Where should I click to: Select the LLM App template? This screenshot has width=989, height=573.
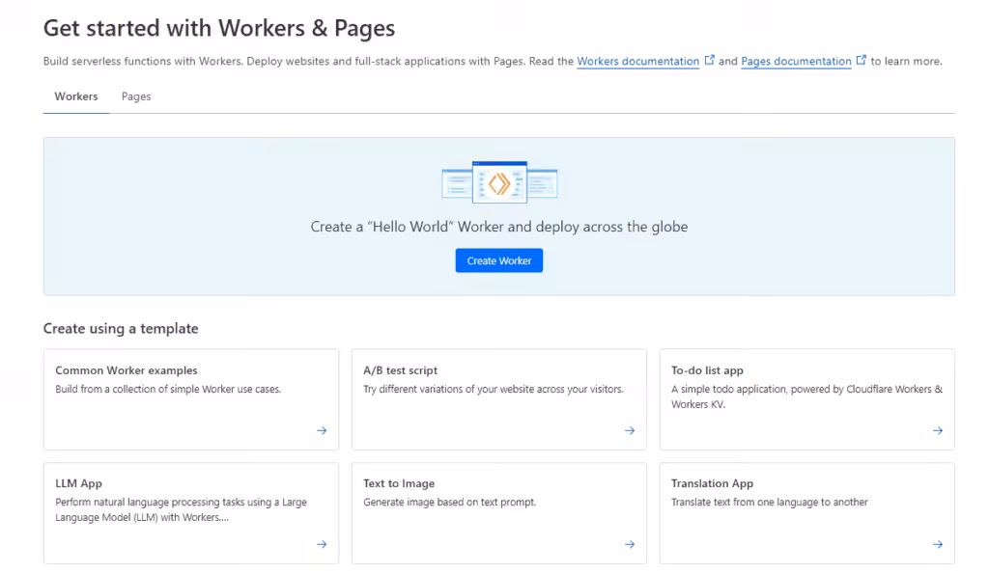[190, 512]
